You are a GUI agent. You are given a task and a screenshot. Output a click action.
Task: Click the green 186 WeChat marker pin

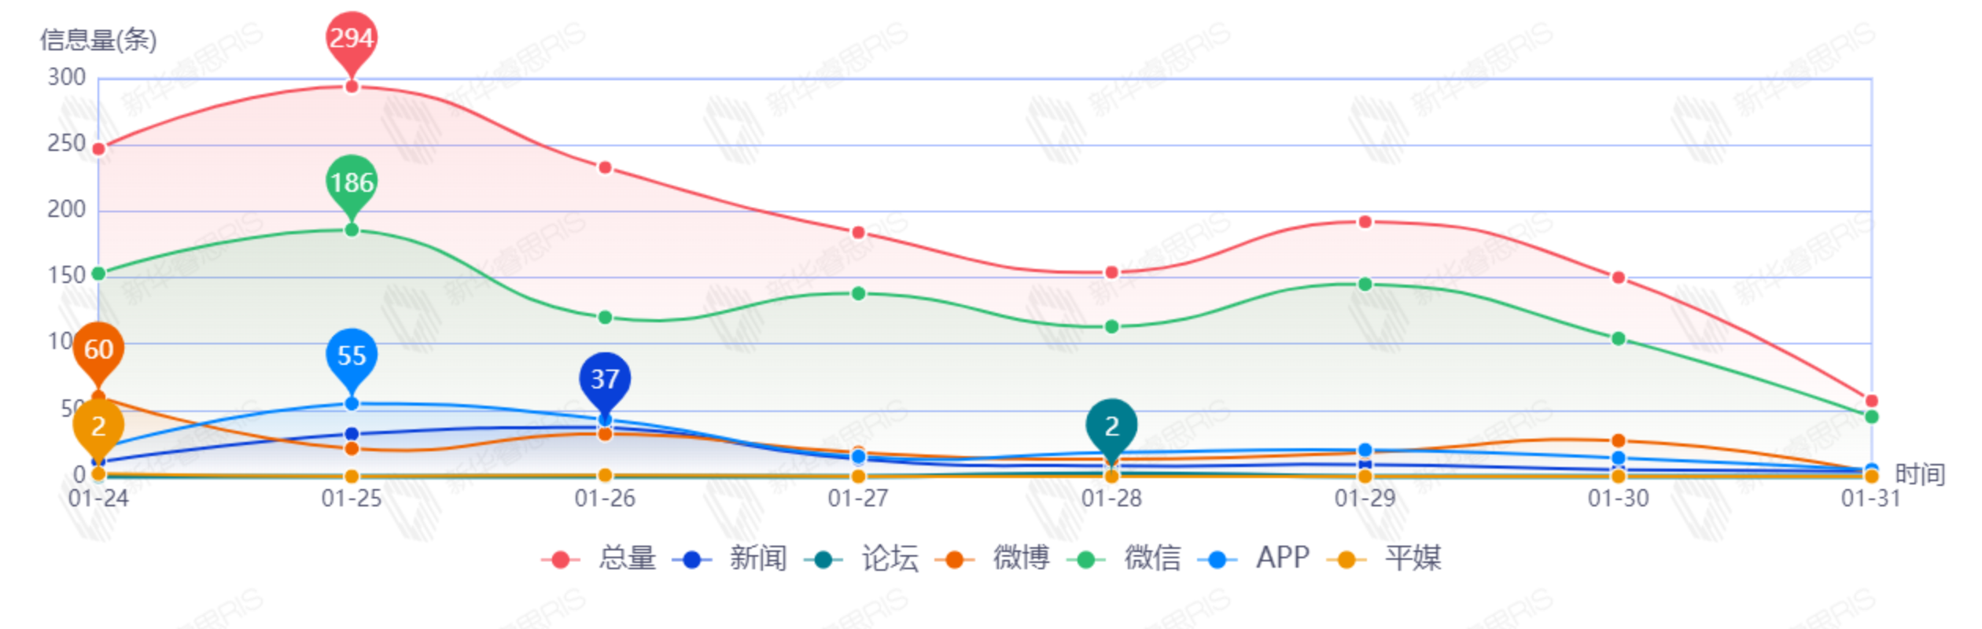[x=352, y=183]
